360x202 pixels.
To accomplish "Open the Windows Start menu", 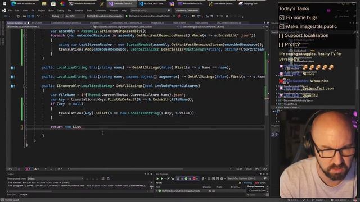I will [x=4, y=4].
